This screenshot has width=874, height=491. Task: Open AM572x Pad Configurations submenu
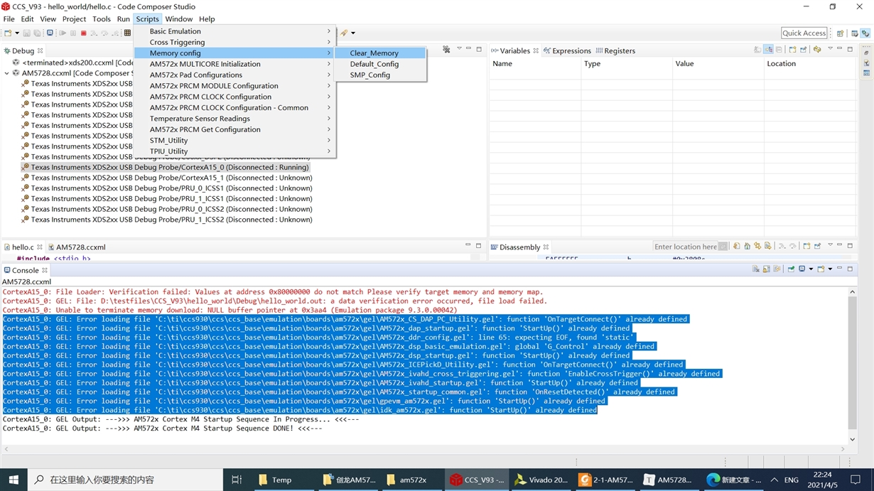(234, 75)
